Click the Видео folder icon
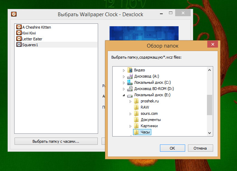 (130, 70)
